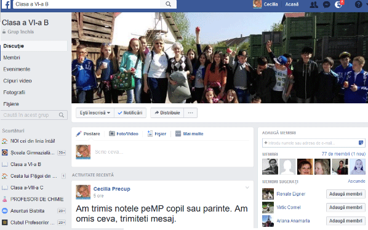Click the group search magnifier icon
368x230 pixels.
(62, 115)
